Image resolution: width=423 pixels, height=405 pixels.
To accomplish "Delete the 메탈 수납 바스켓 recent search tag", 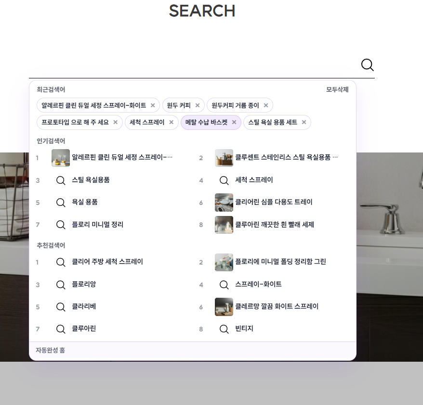I will (x=234, y=123).
